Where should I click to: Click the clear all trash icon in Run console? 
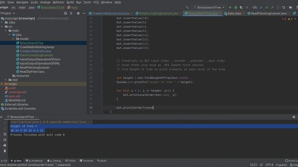[5, 151]
